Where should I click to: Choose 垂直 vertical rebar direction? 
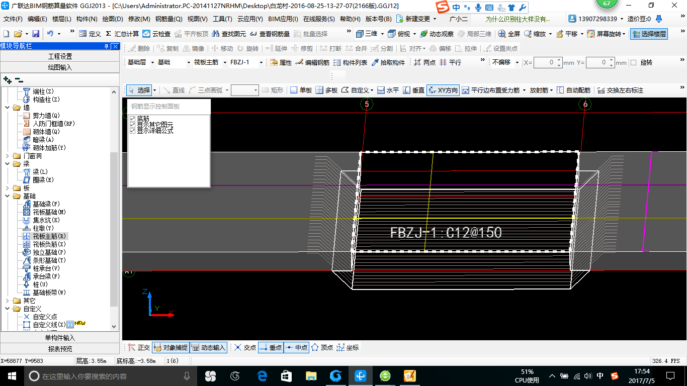point(414,90)
